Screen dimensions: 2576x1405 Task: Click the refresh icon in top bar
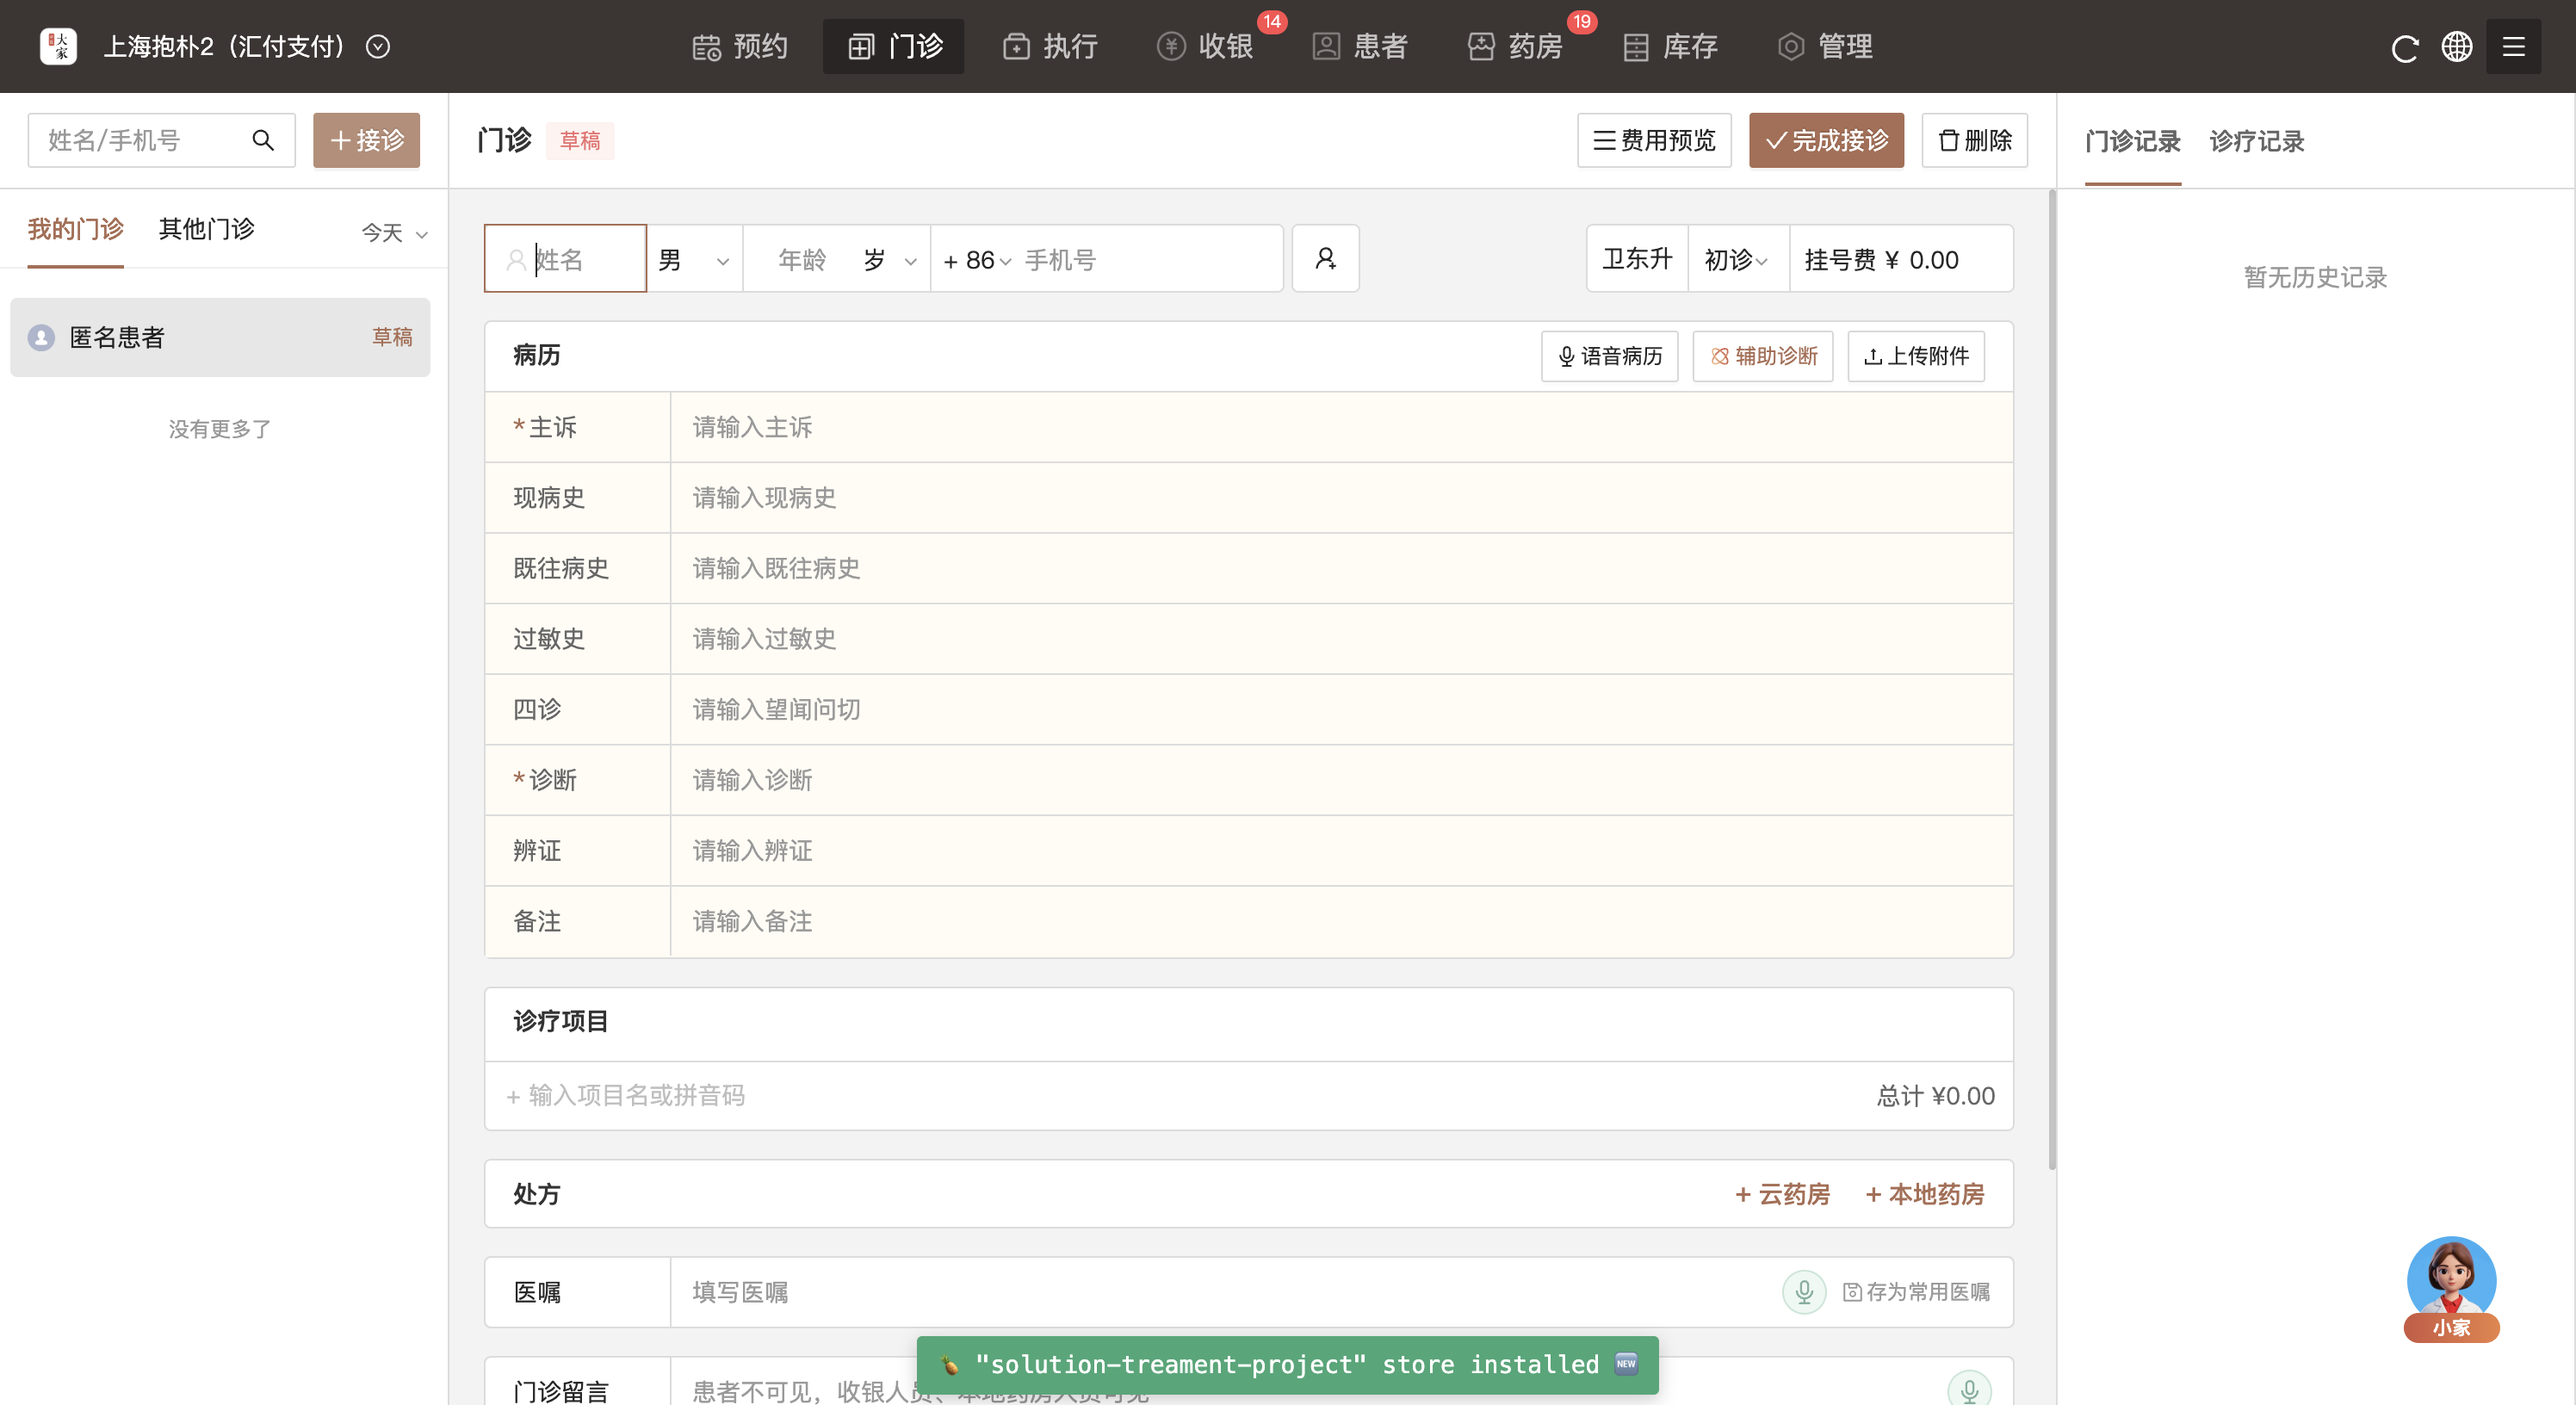pyautogui.click(x=2404, y=47)
